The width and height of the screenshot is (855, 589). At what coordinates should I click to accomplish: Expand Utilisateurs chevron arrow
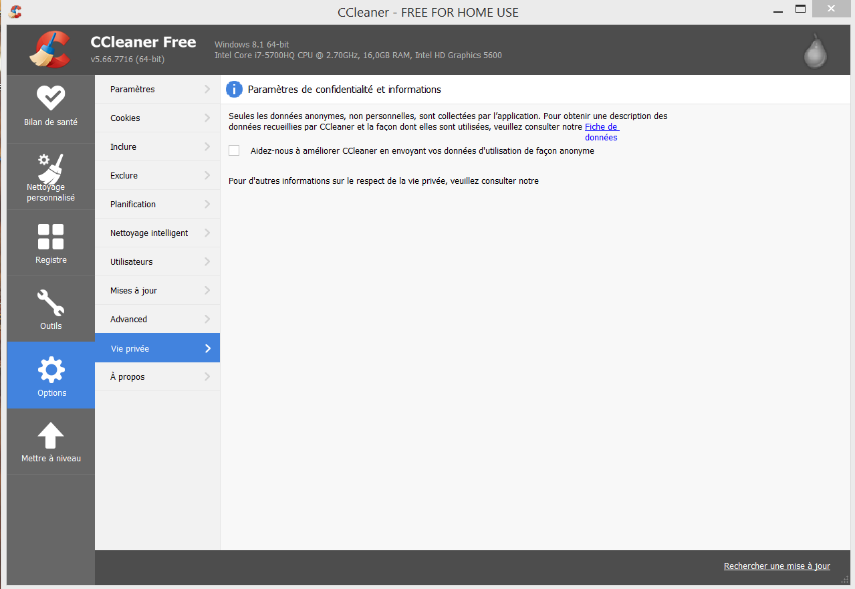[207, 261]
